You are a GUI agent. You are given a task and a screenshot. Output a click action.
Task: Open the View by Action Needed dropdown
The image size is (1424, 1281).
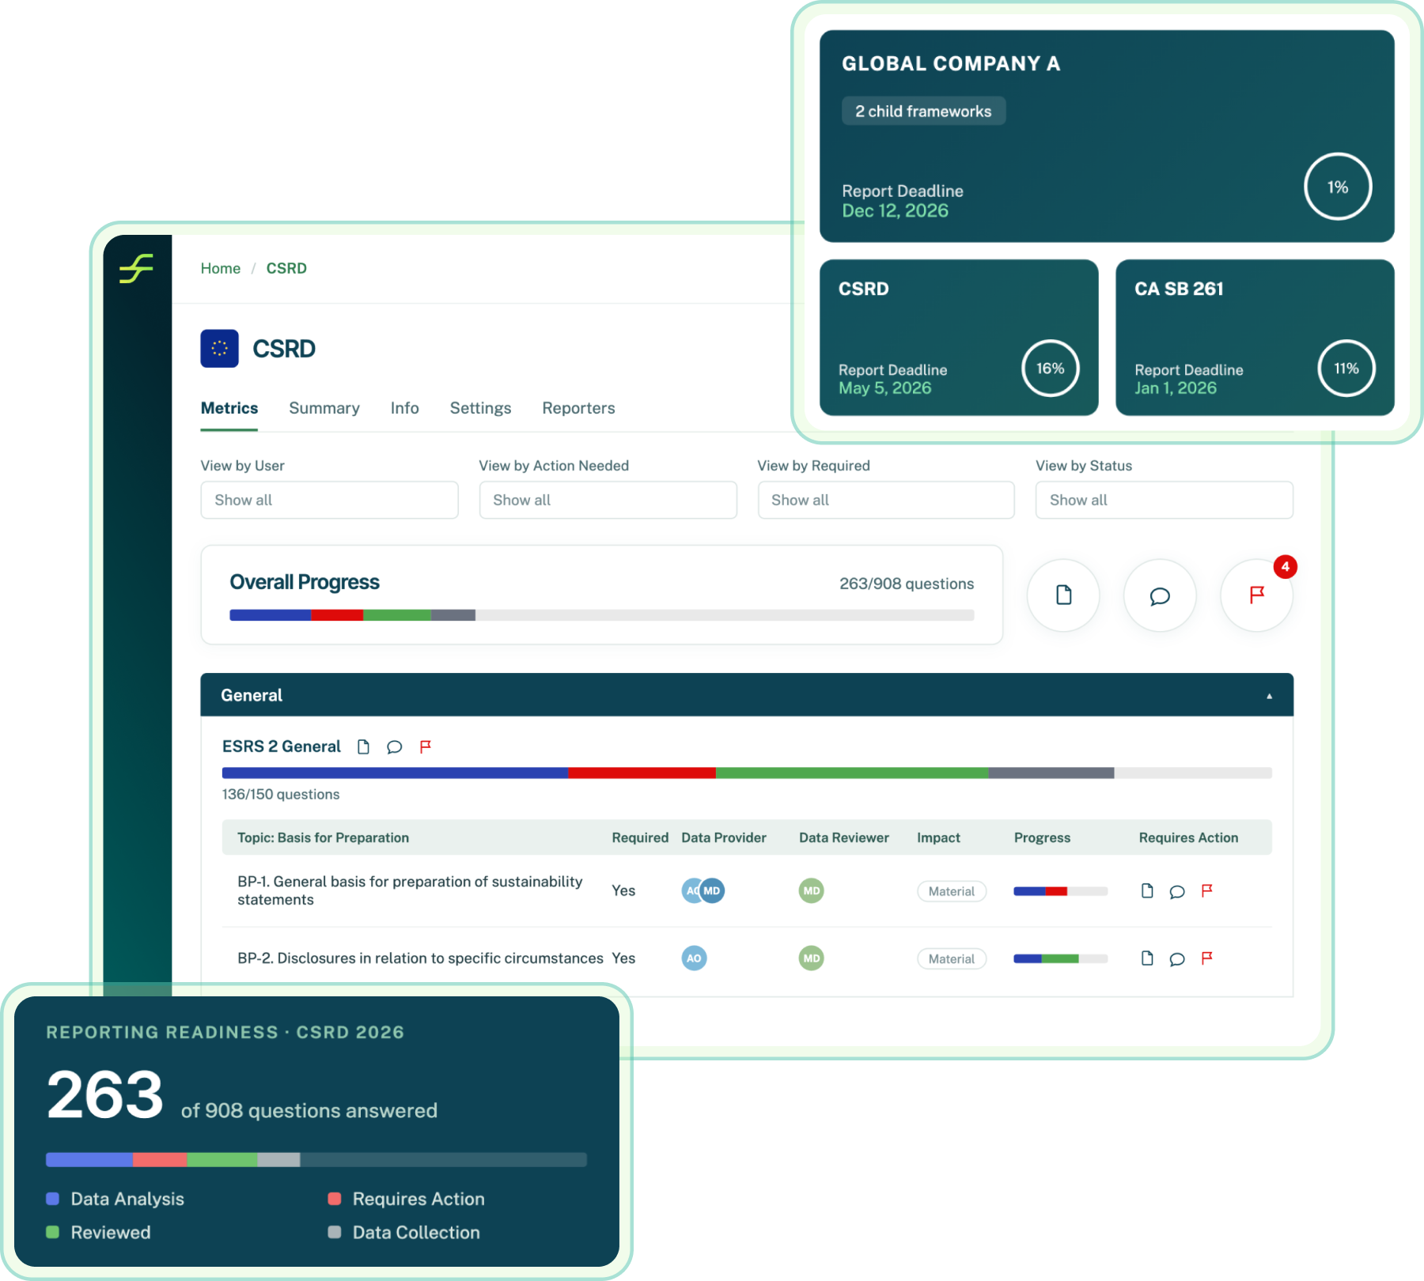pyautogui.click(x=608, y=500)
